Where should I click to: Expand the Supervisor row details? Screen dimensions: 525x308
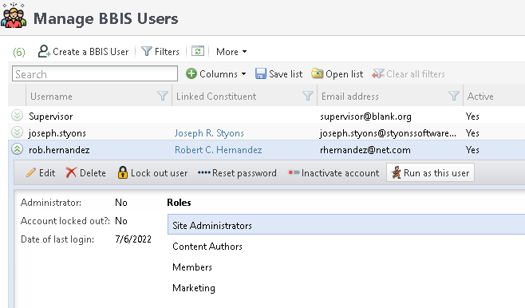[17, 116]
